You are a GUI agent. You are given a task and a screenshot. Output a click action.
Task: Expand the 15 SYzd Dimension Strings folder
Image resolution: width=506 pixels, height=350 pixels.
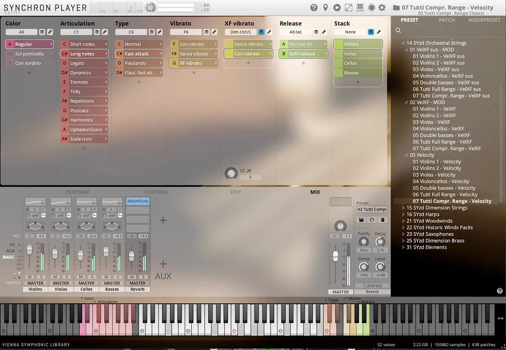point(404,208)
